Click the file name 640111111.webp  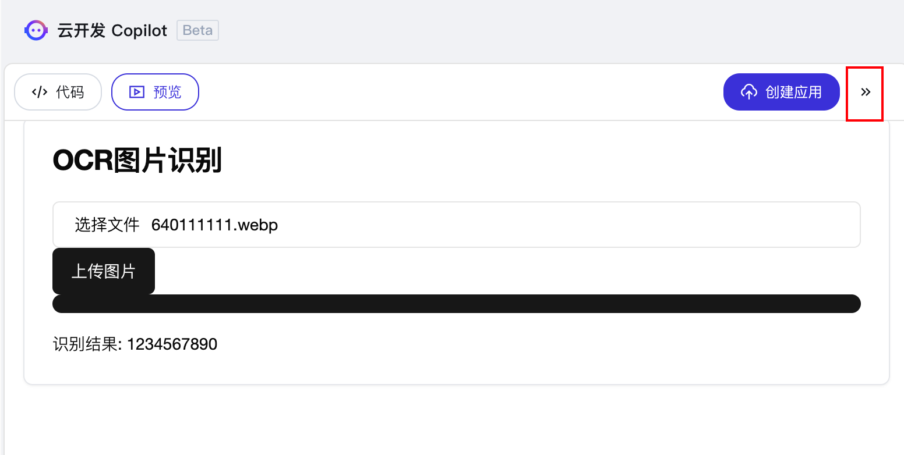[214, 225]
